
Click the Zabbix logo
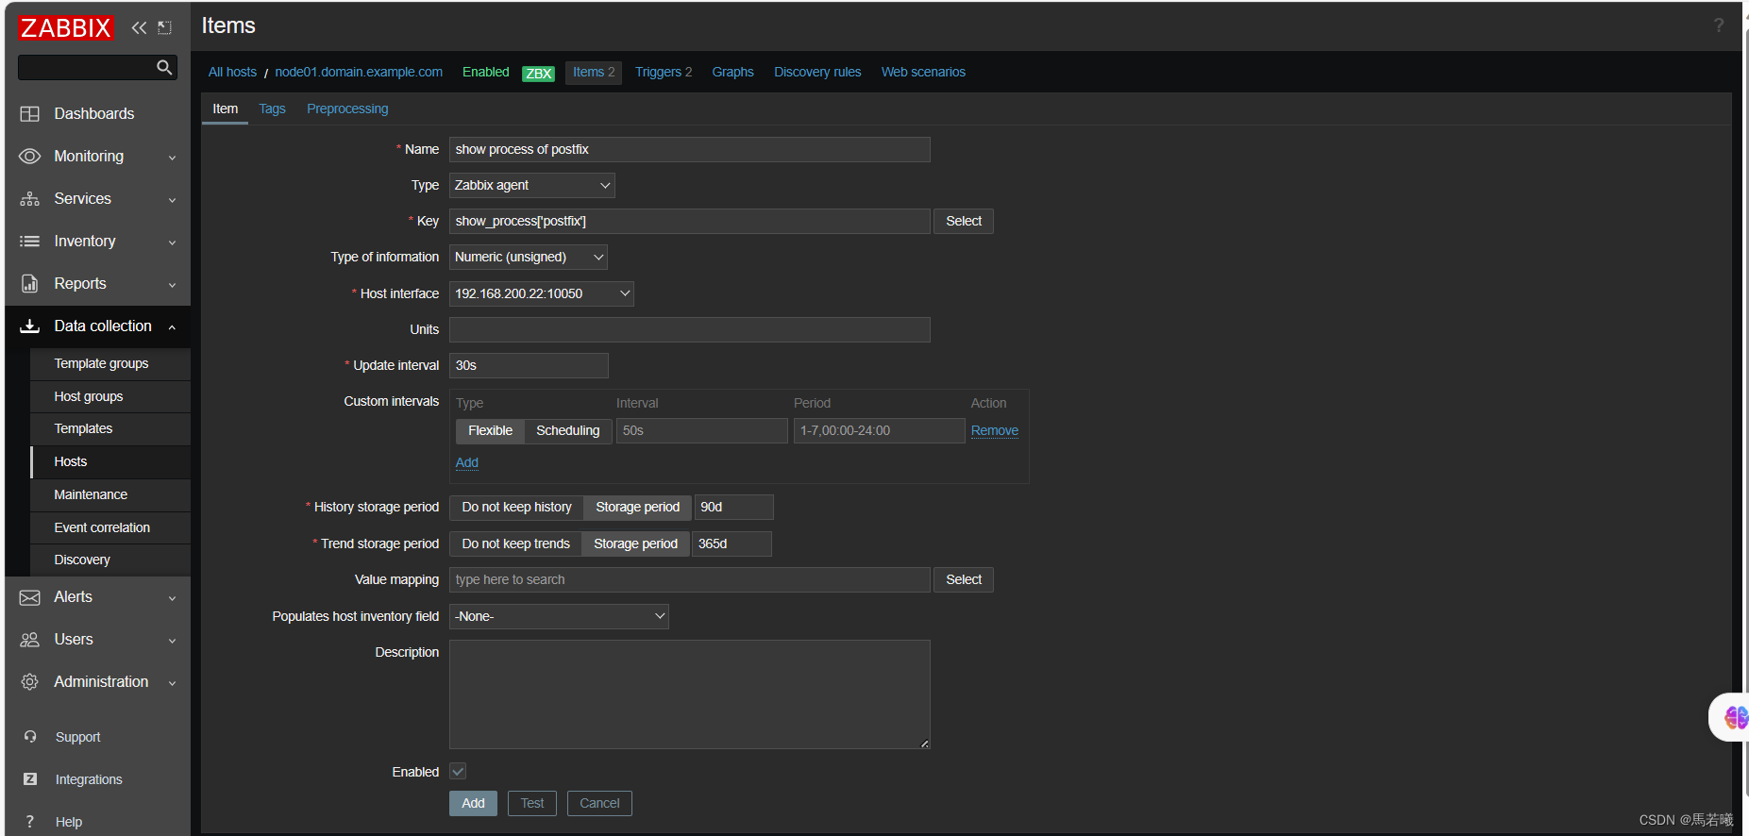[66, 27]
